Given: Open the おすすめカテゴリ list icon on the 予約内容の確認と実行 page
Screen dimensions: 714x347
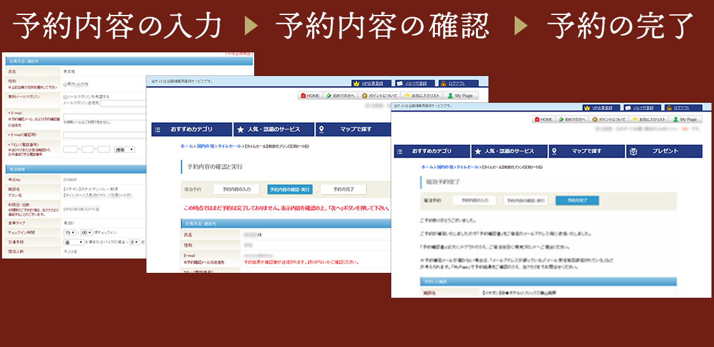Looking at the screenshot, I should coord(157,130).
